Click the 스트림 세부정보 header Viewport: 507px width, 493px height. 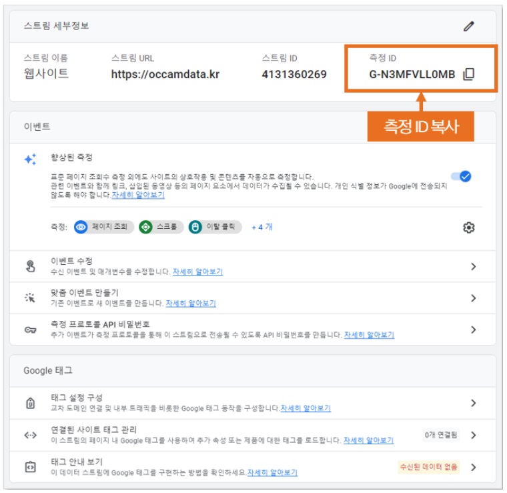point(56,25)
